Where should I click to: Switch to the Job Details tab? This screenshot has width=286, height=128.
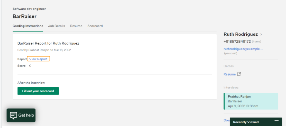[57, 26]
